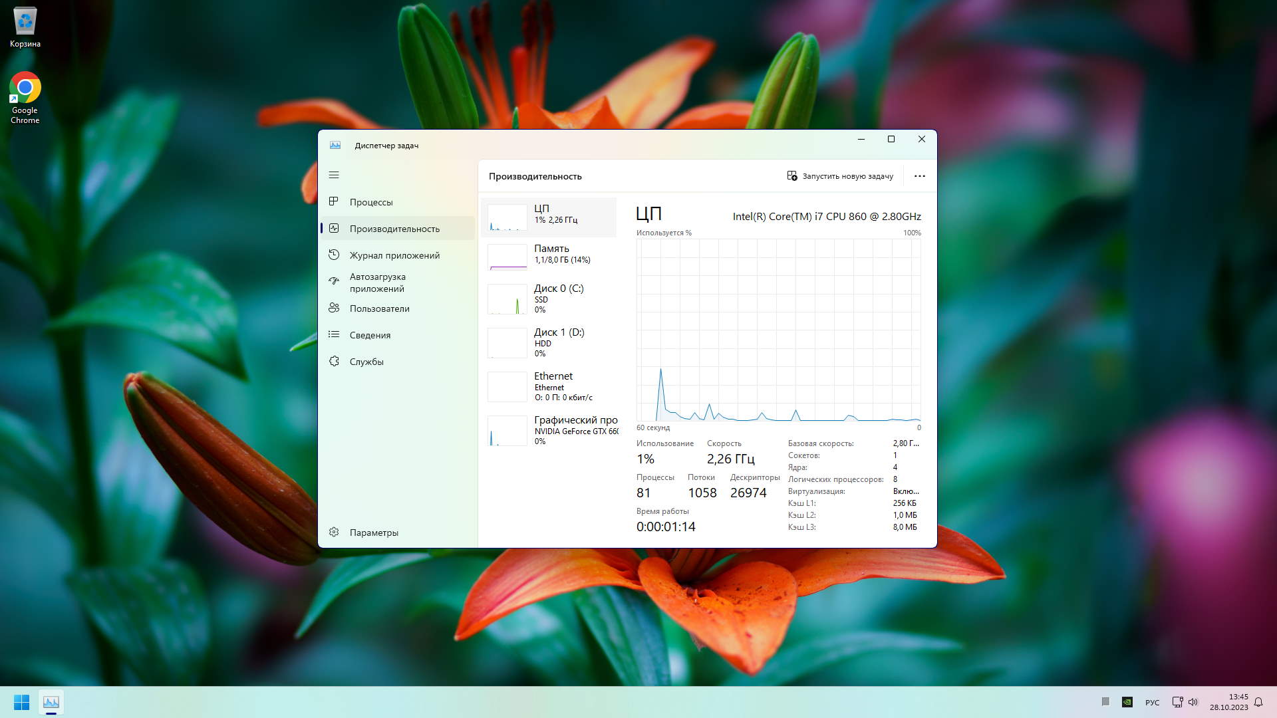Toggle the hamburger navigation menu
The image size is (1277, 718).
coord(334,175)
